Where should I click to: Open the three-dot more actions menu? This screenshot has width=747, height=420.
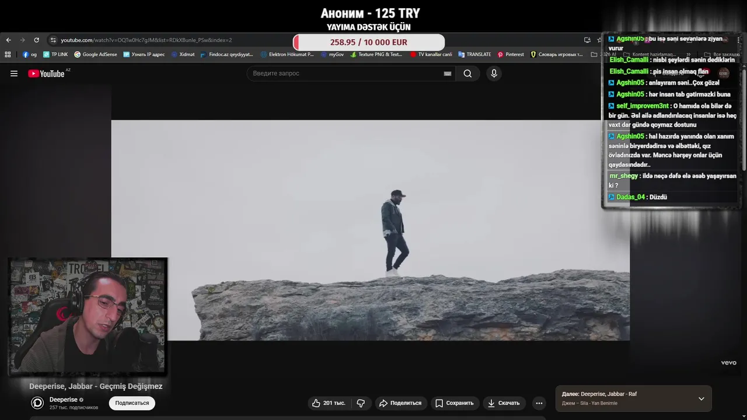coord(539,403)
